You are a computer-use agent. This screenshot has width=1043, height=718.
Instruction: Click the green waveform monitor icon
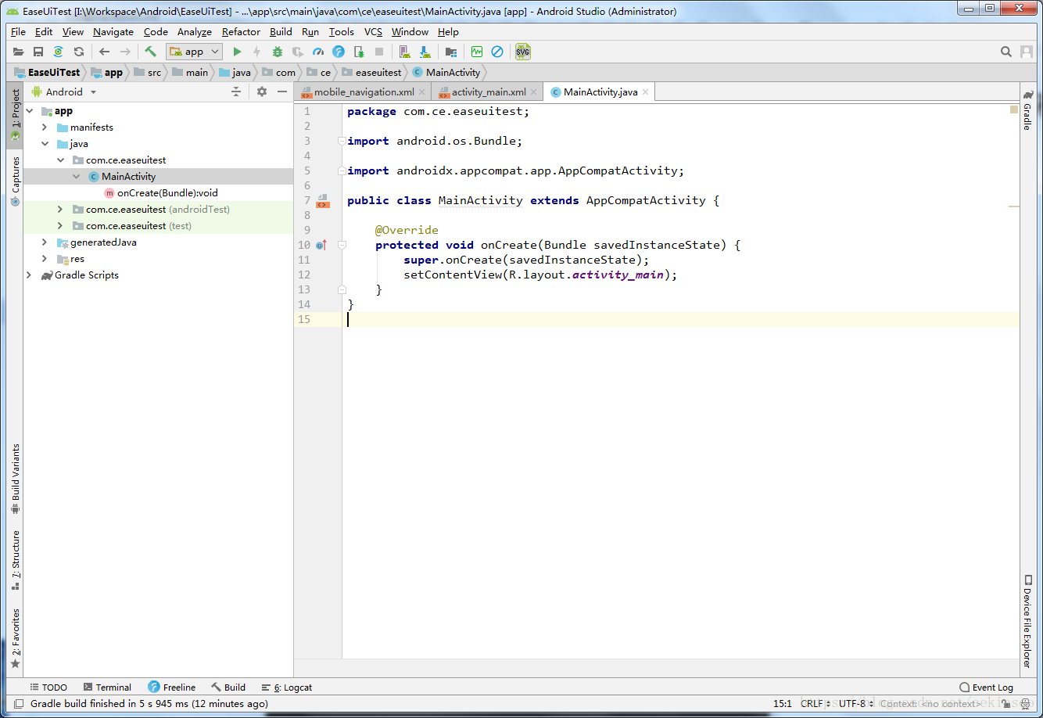click(x=477, y=52)
